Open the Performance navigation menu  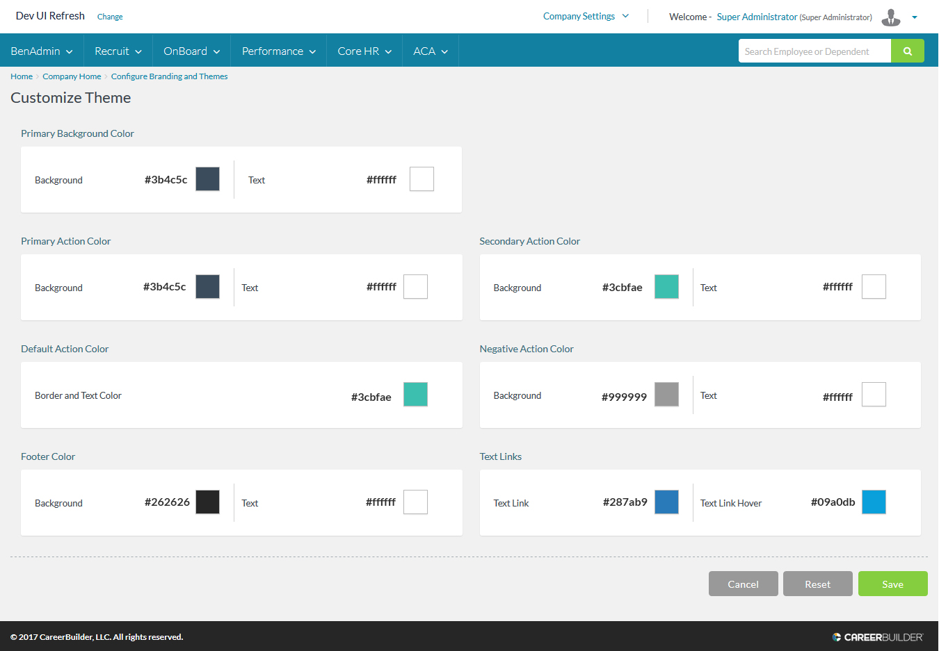[x=278, y=51]
